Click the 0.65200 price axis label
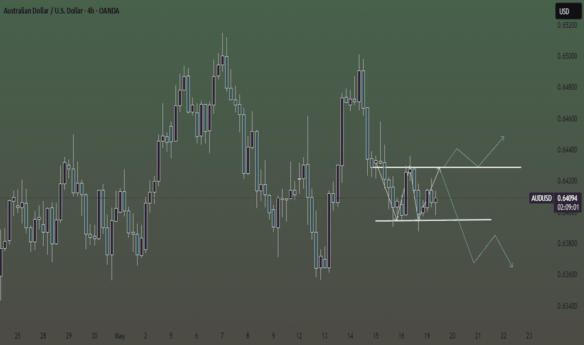This screenshot has height=345, width=584. (567, 25)
